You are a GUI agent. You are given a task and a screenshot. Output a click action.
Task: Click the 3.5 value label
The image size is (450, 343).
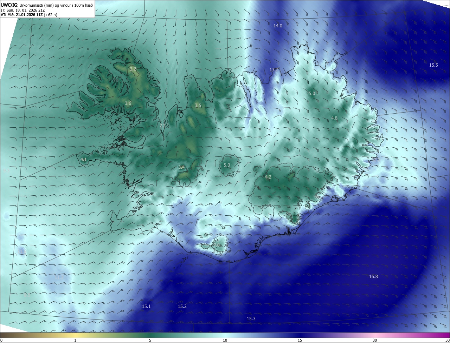[x=198, y=106]
